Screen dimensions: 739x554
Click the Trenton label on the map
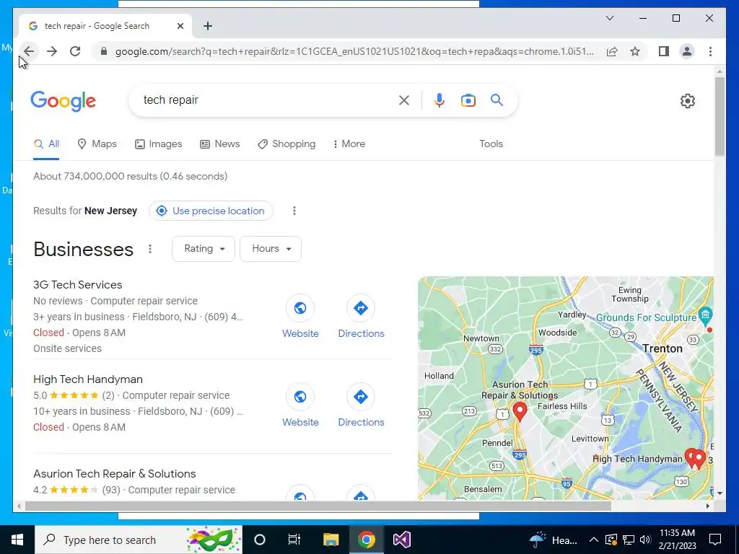click(663, 348)
